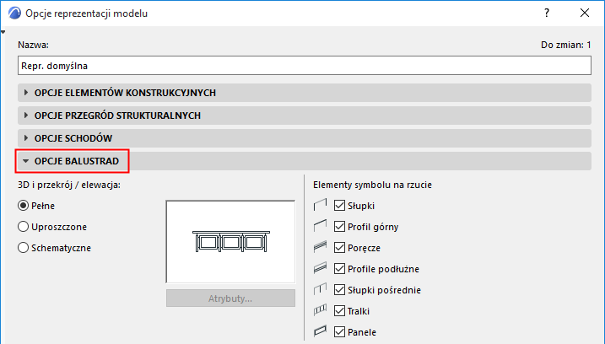Click the Panele panel symbol icon
The width and height of the screenshot is (605, 344).
pos(320,332)
